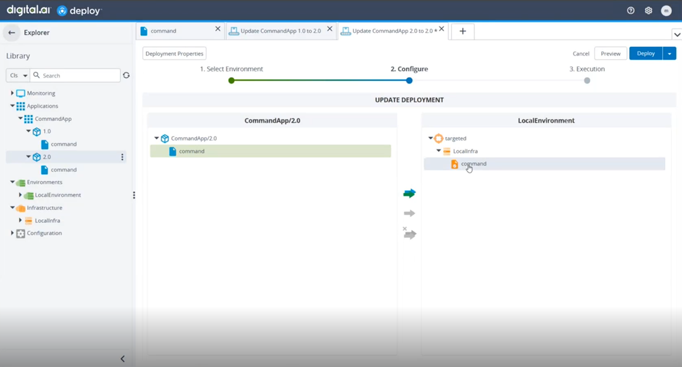Screen dimensions: 682x367
Task: Expand the Configuration tree node
Action: coord(12,233)
